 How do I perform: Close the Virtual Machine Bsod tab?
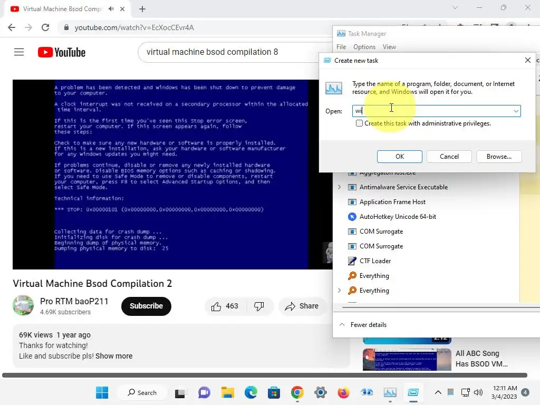(122, 9)
